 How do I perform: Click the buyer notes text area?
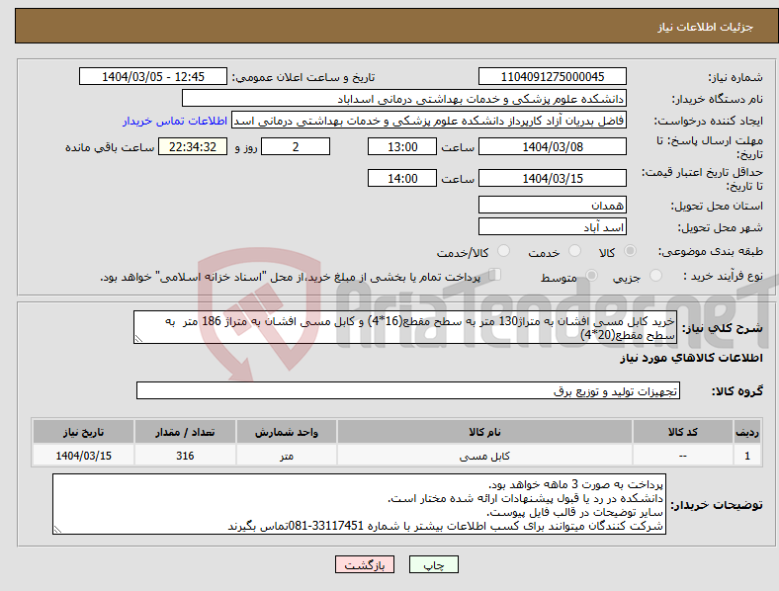(x=359, y=504)
